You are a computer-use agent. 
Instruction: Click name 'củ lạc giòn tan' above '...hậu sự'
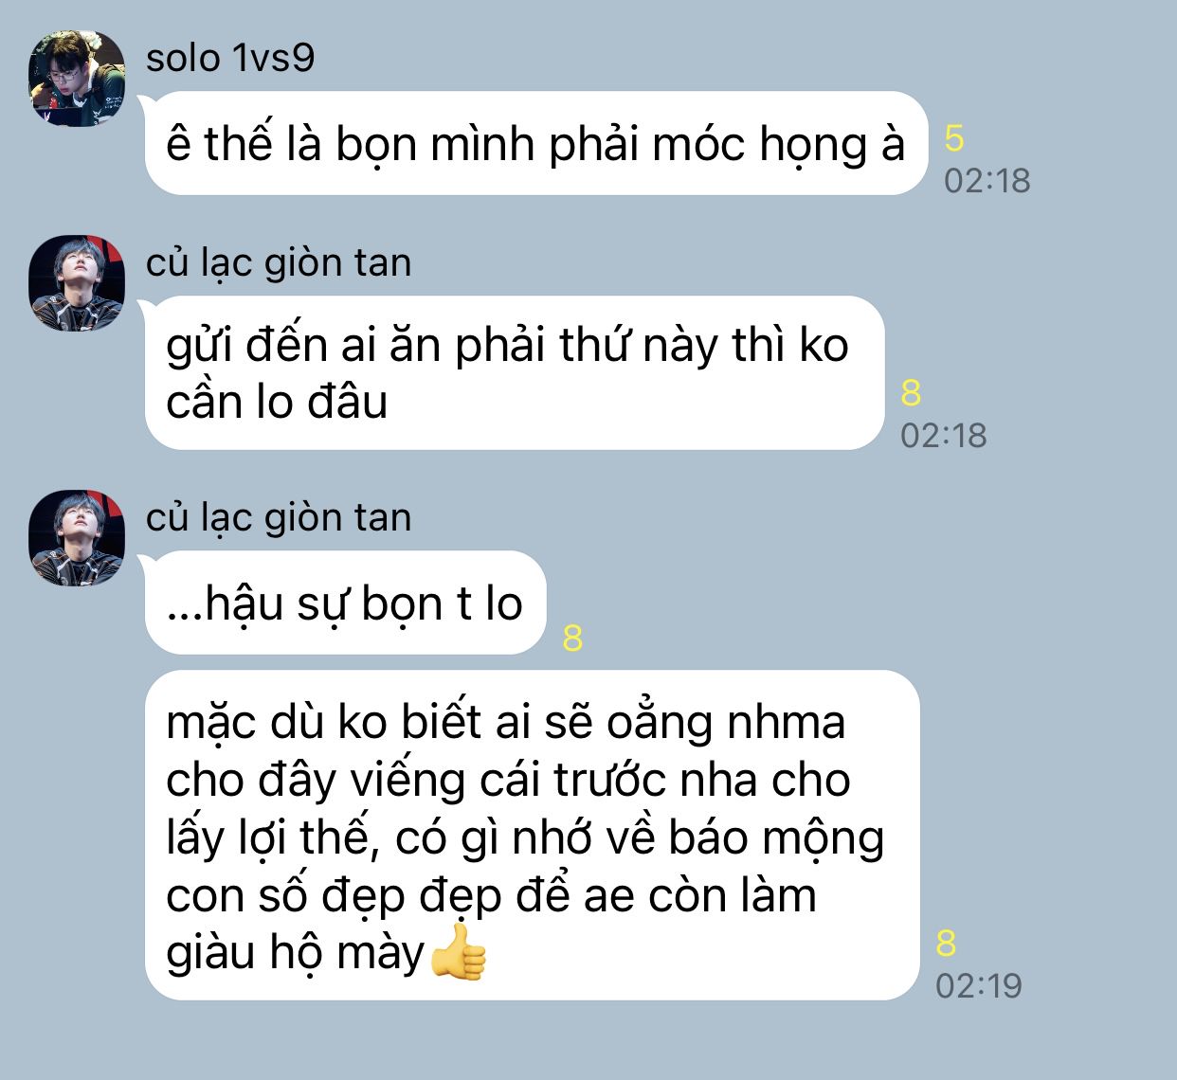(279, 517)
